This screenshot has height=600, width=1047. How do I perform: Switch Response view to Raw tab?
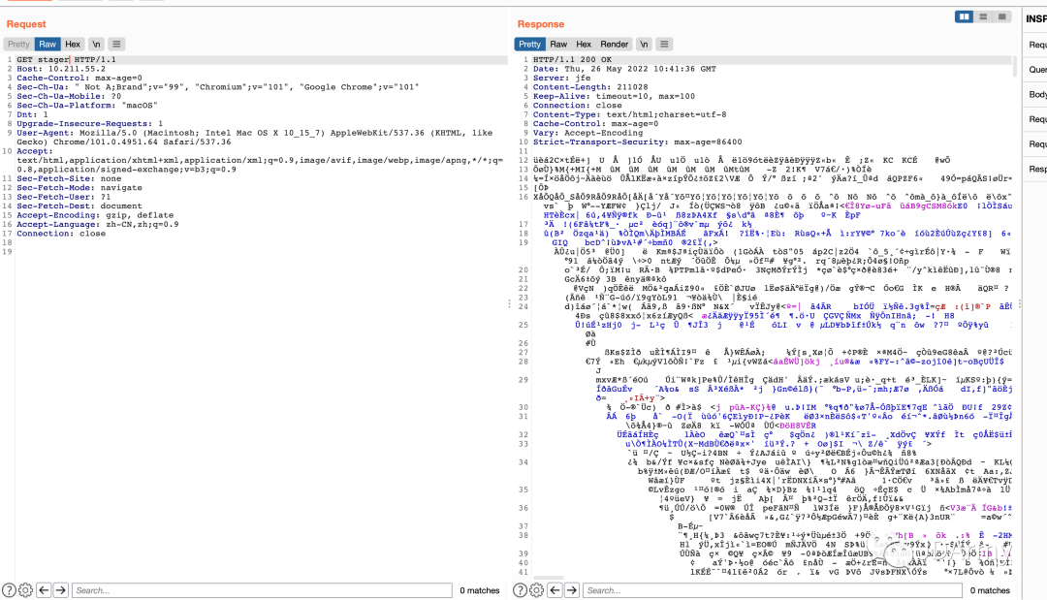[x=558, y=44]
